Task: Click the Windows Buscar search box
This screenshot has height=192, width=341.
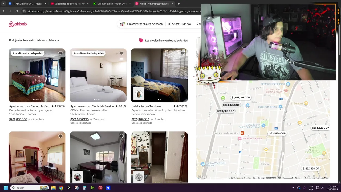Action: click(x=30, y=188)
